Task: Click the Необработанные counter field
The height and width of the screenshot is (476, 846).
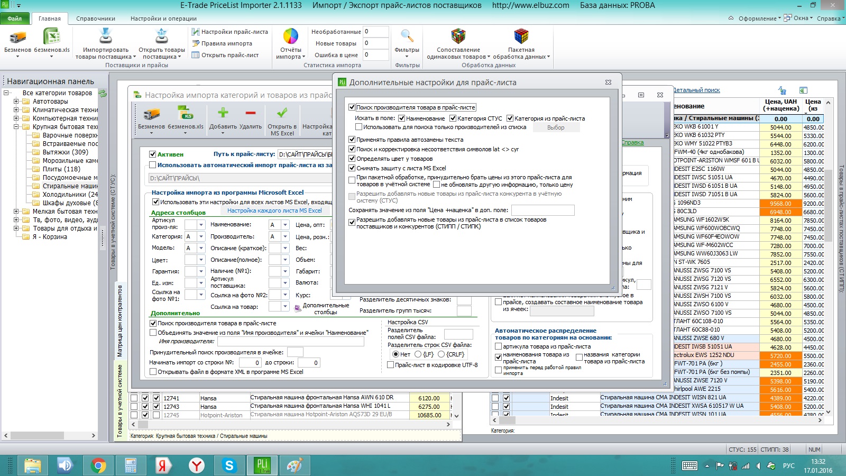Action: (376, 32)
